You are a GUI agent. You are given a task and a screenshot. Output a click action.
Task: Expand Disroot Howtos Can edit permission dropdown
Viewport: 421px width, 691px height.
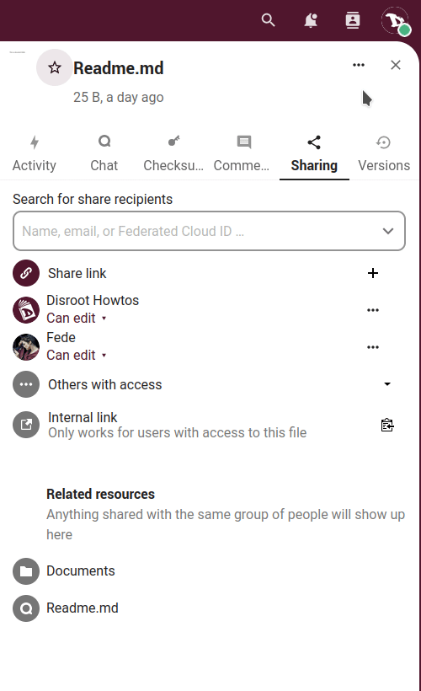(x=77, y=319)
